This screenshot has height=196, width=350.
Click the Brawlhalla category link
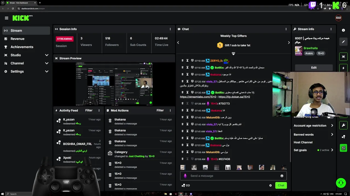click(x=311, y=48)
